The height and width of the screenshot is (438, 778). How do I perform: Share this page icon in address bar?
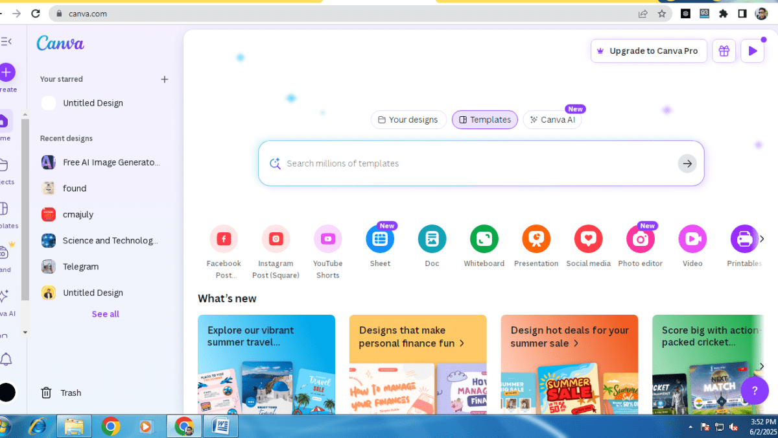642,14
